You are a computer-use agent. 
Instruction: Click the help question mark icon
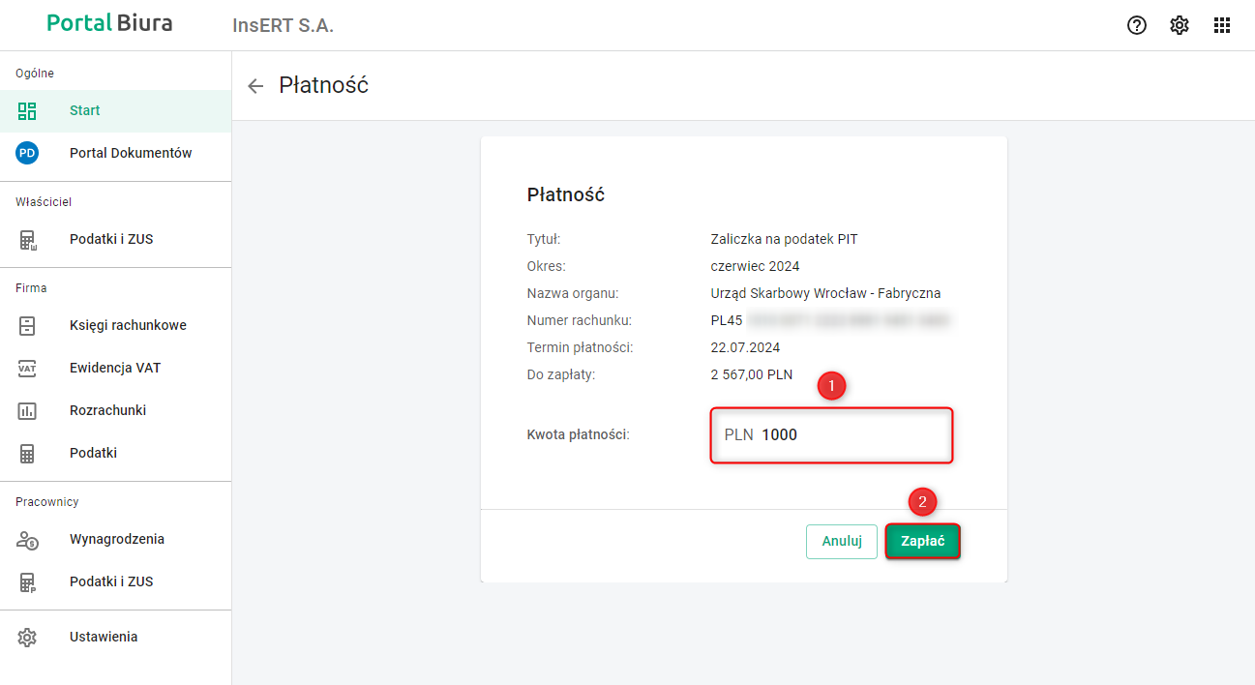1137,25
